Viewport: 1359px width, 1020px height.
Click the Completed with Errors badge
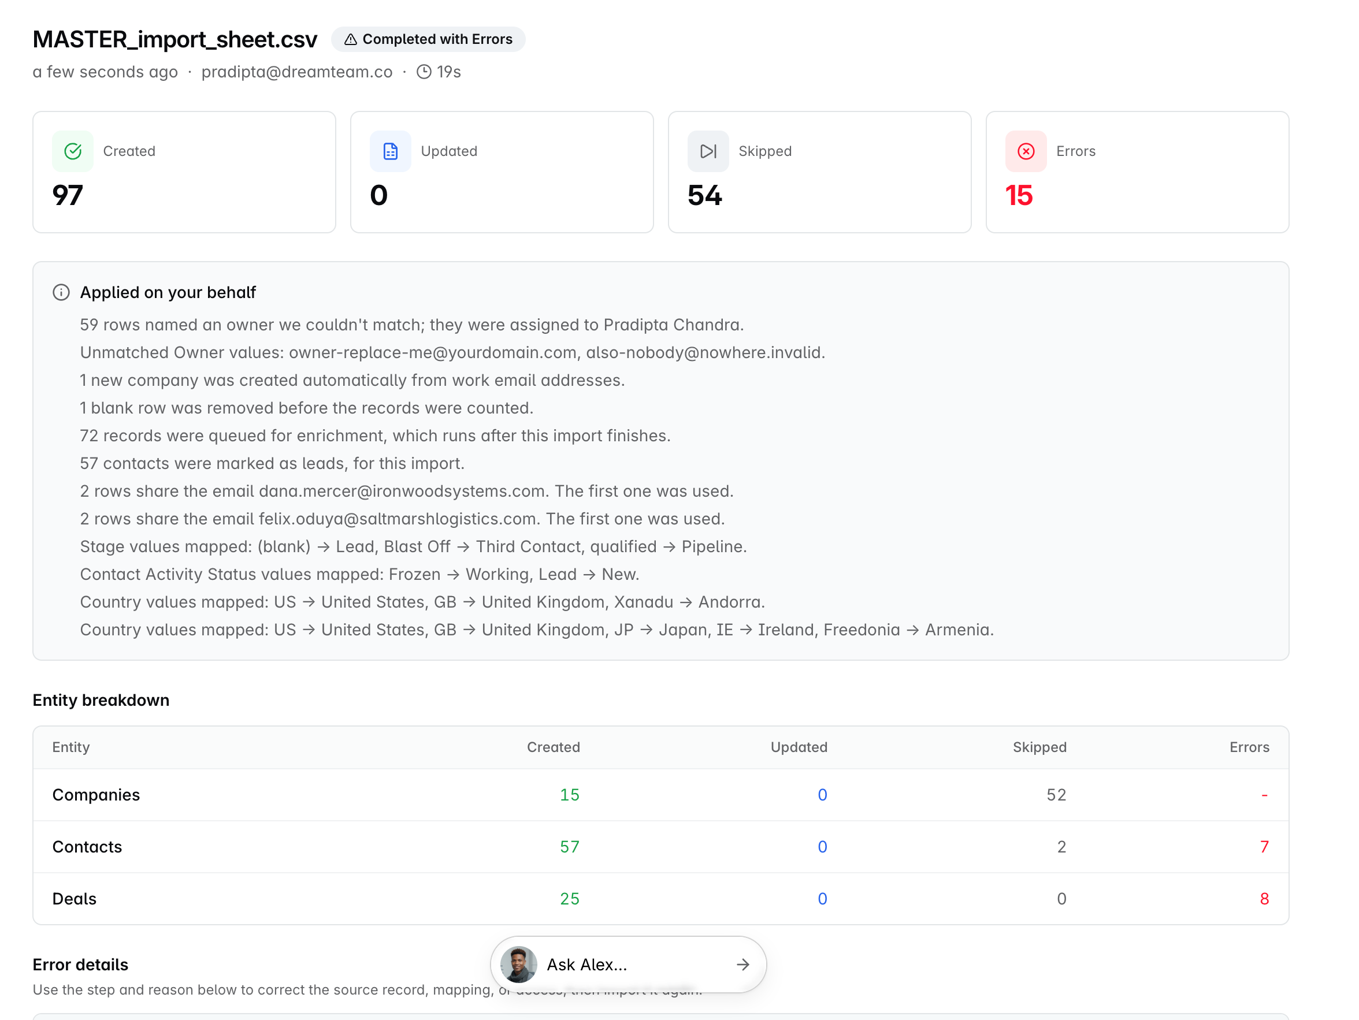[428, 39]
